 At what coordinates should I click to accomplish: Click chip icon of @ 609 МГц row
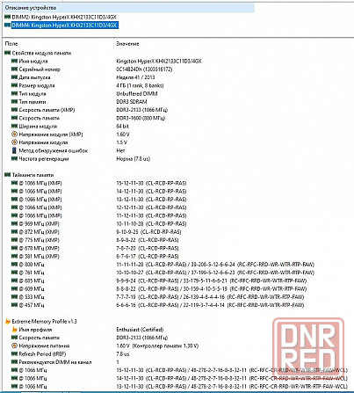coord(14,288)
